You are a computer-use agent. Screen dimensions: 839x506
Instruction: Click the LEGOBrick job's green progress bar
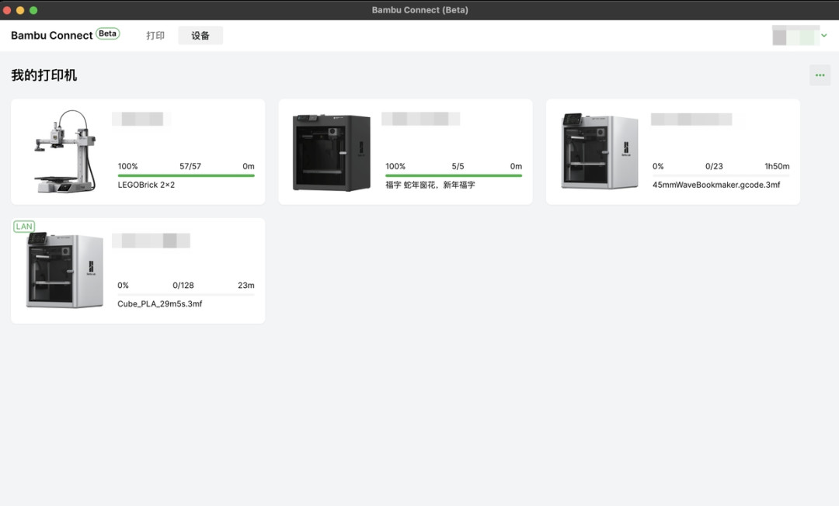[x=186, y=175]
